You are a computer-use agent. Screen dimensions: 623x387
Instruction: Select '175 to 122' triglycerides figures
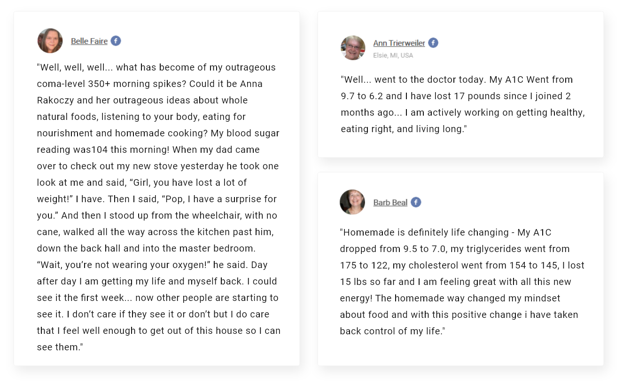[365, 265]
